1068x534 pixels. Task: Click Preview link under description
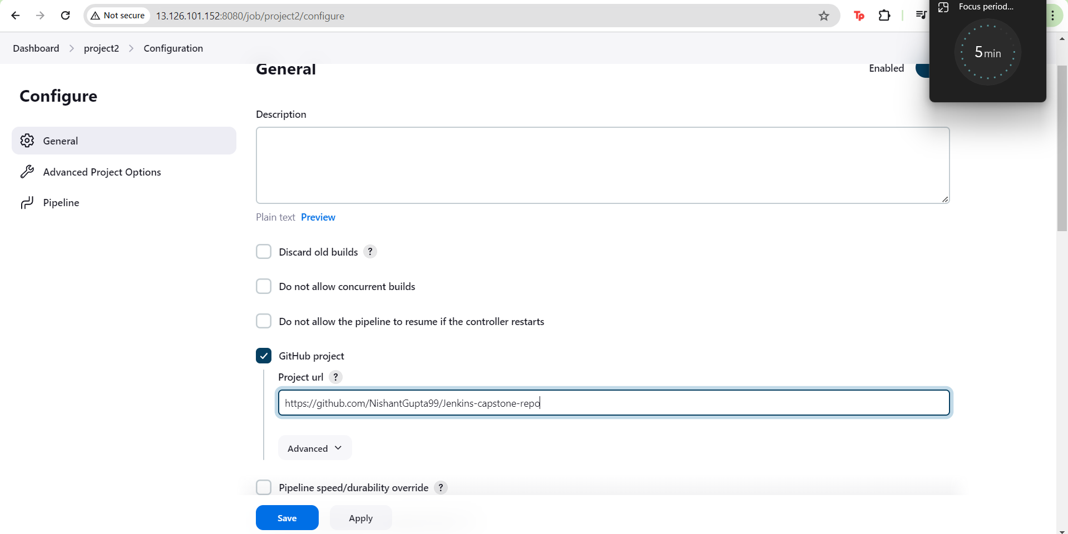pyautogui.click(x=318, y=217)
